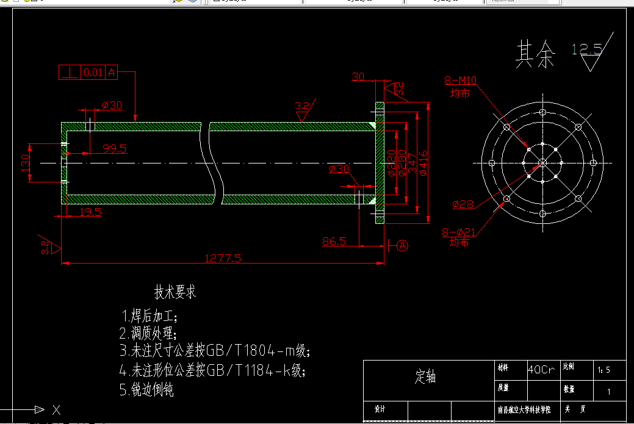Select the 比例 title block label
634x424 pixels.
[x=569, y=366]
